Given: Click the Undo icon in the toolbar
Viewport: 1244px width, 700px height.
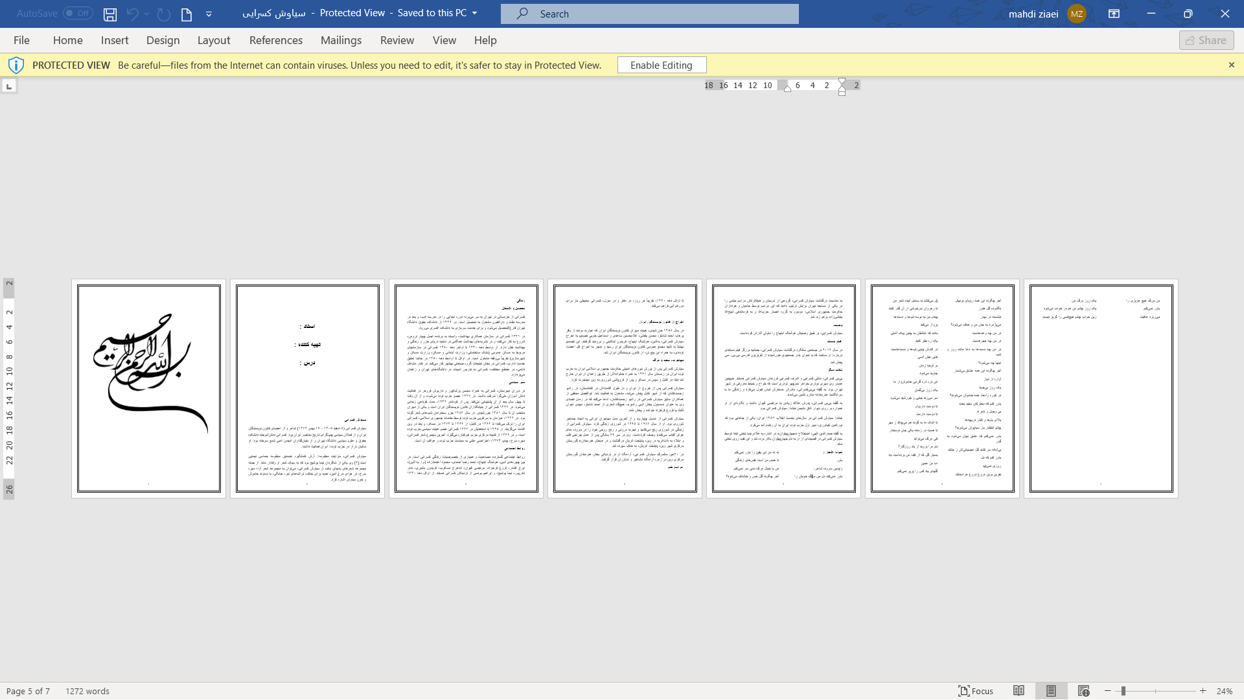Looking at the screenshot, I should point(132,14).
